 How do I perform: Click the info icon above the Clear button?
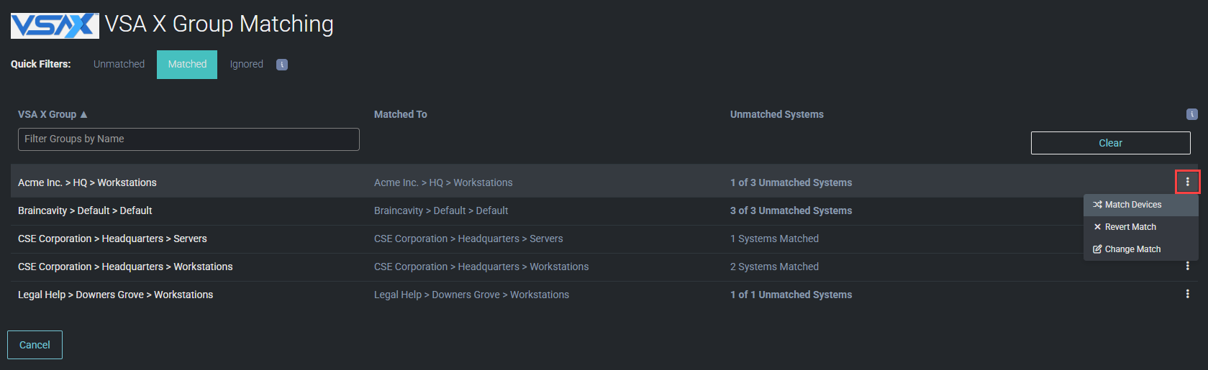(1191, 114)
